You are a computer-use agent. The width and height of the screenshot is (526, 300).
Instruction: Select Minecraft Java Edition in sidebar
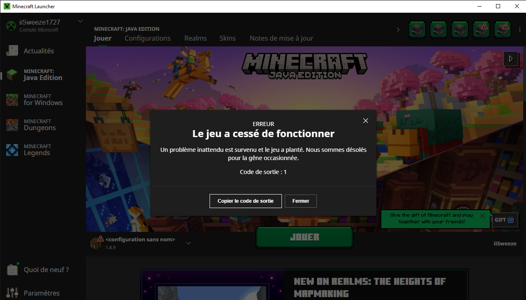(x=43, y=75)
